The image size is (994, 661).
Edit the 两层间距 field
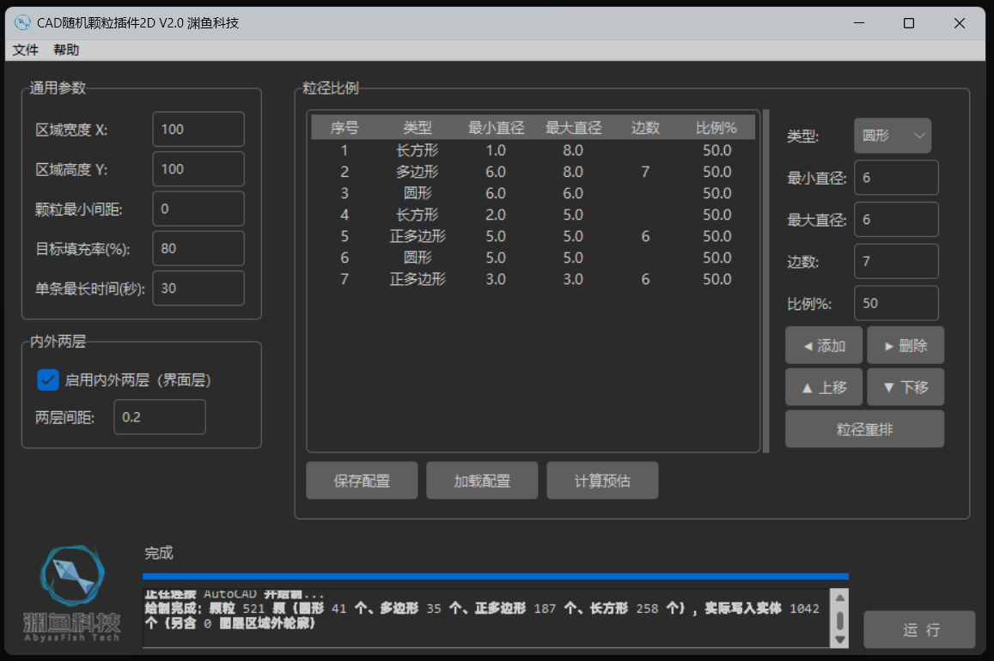pyautogui.click(x=160, y=417)
